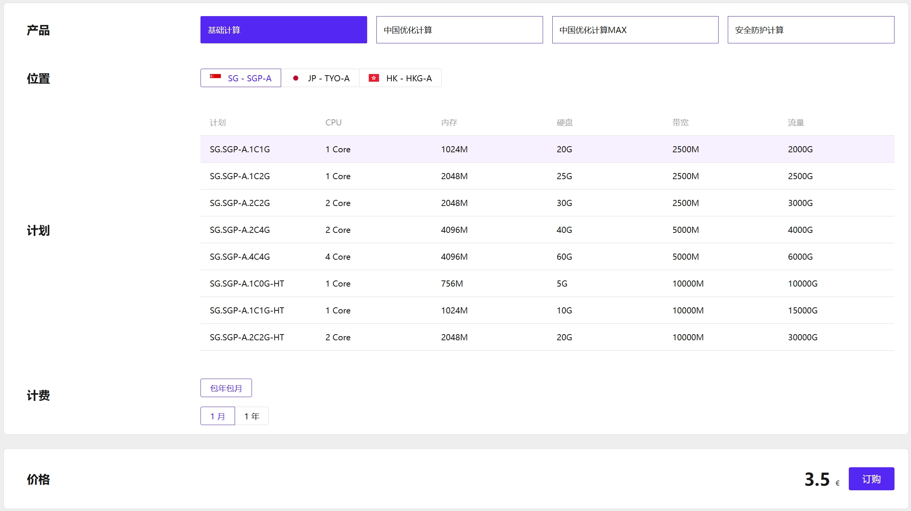Image resolution: width=911 pixels, height=511 pixels.
Task: Select the 基础计算 product tab
Action: 283,30
